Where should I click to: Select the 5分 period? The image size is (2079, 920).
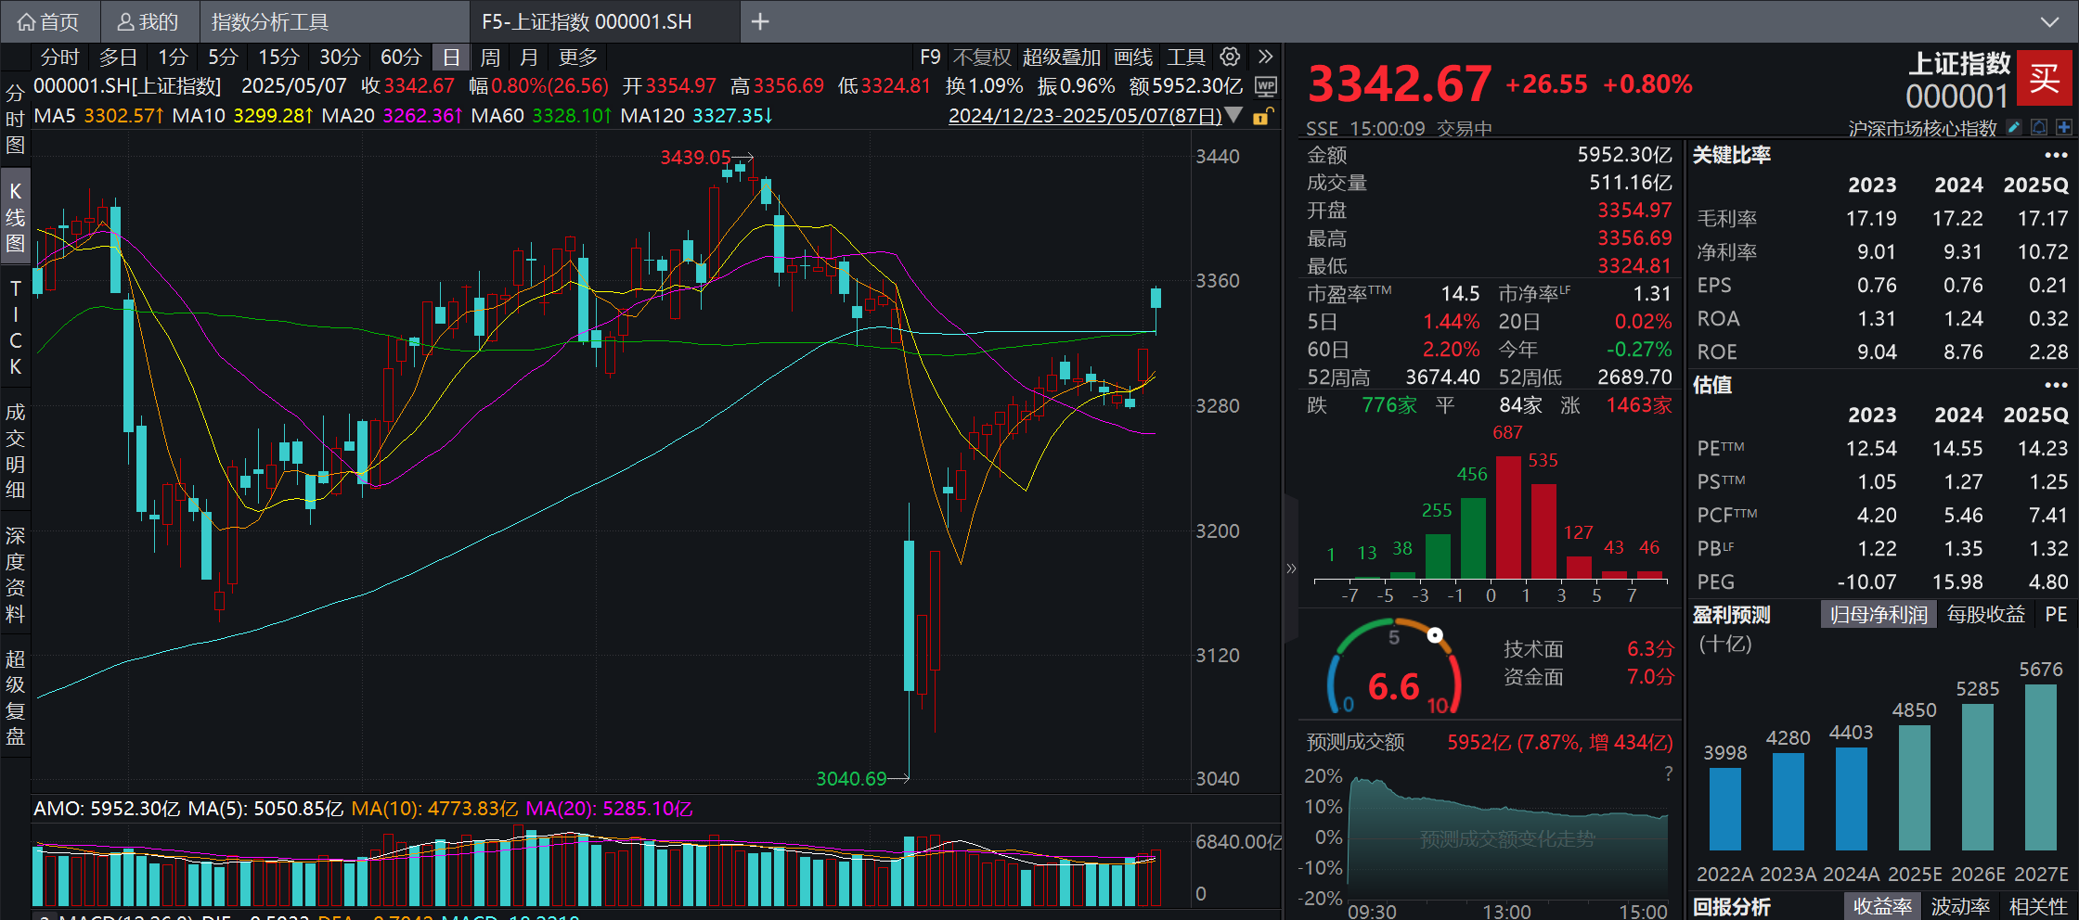[223, 57]
